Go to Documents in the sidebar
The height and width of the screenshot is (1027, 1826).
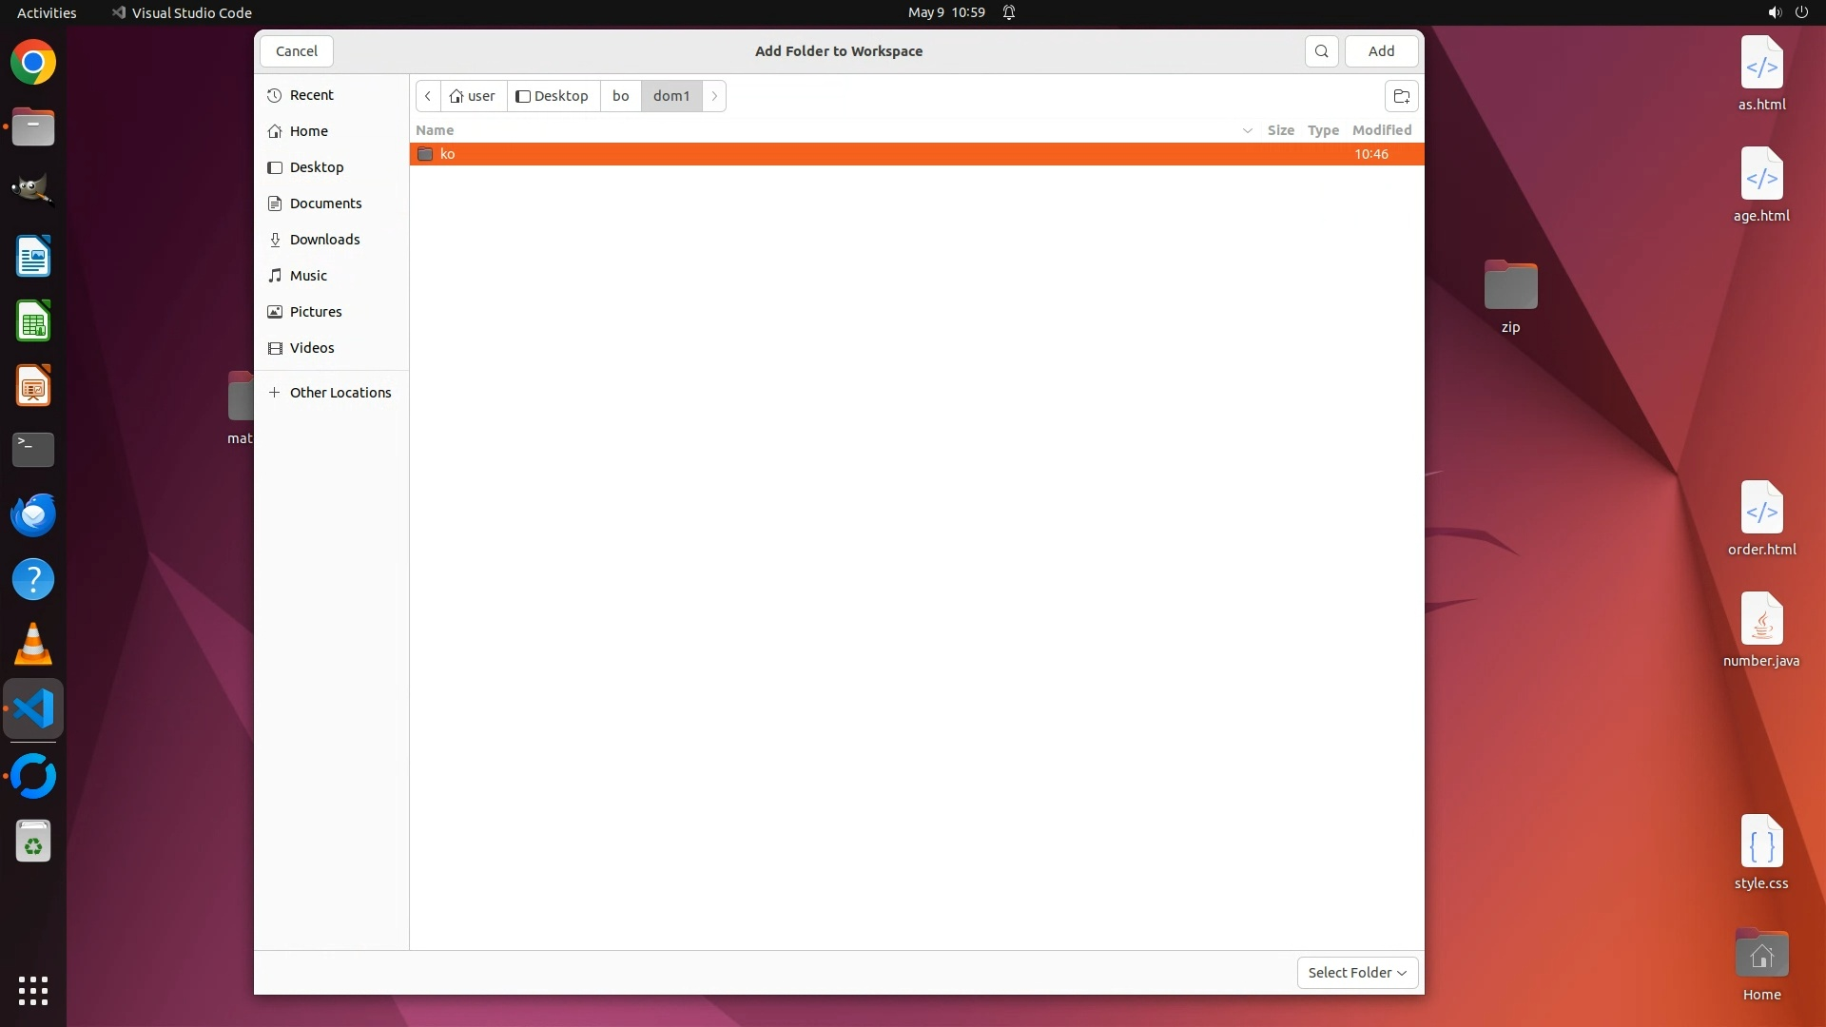coord(325,203)
